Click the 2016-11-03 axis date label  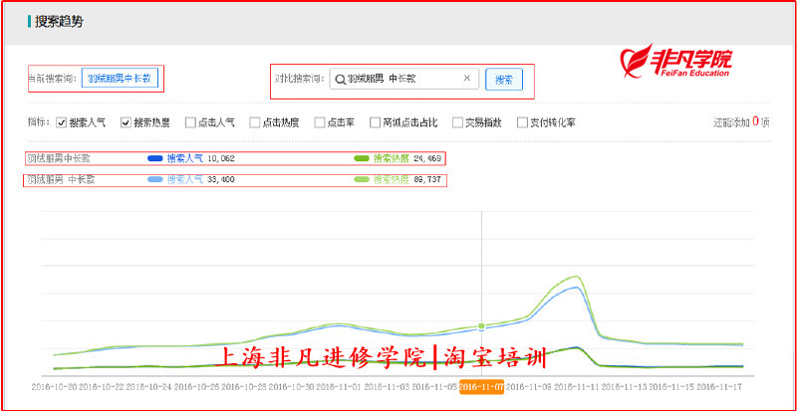click(x=387, y=386)
